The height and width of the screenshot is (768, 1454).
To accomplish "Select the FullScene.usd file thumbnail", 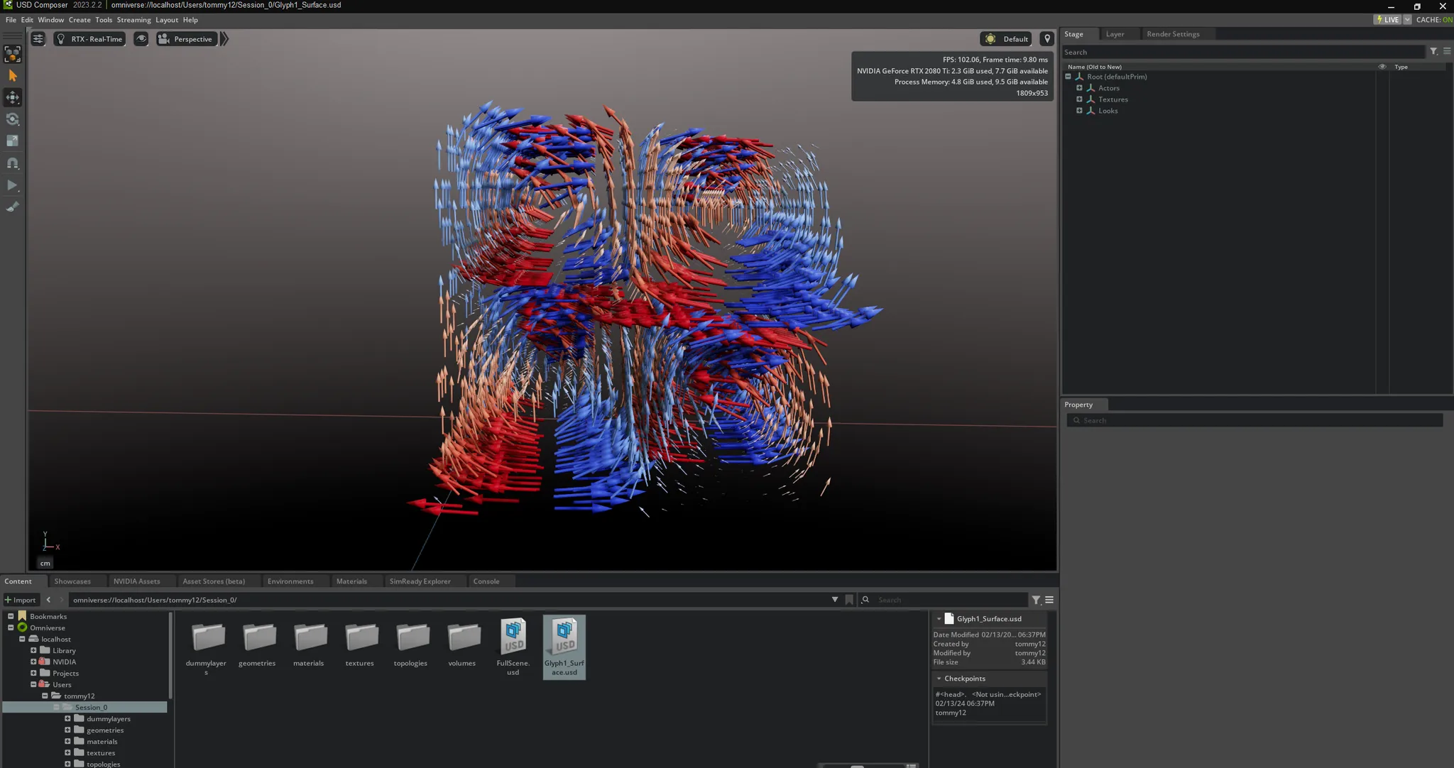I will tap(513, 637).
